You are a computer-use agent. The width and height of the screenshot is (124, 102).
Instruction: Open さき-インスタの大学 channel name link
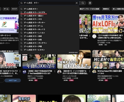70,76
